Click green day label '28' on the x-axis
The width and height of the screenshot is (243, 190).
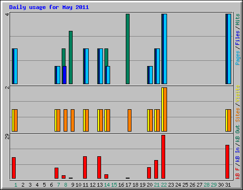pyautogui.click(x=206, y=185)
